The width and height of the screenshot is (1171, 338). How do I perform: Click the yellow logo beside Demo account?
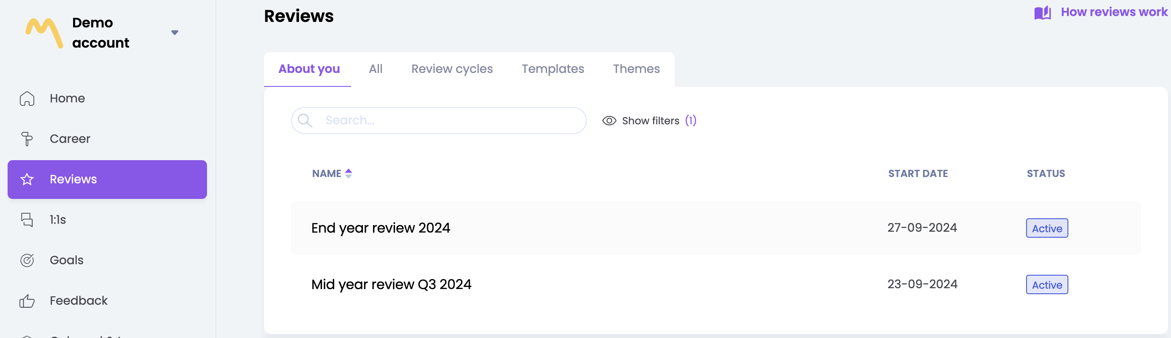pos(44,33)
